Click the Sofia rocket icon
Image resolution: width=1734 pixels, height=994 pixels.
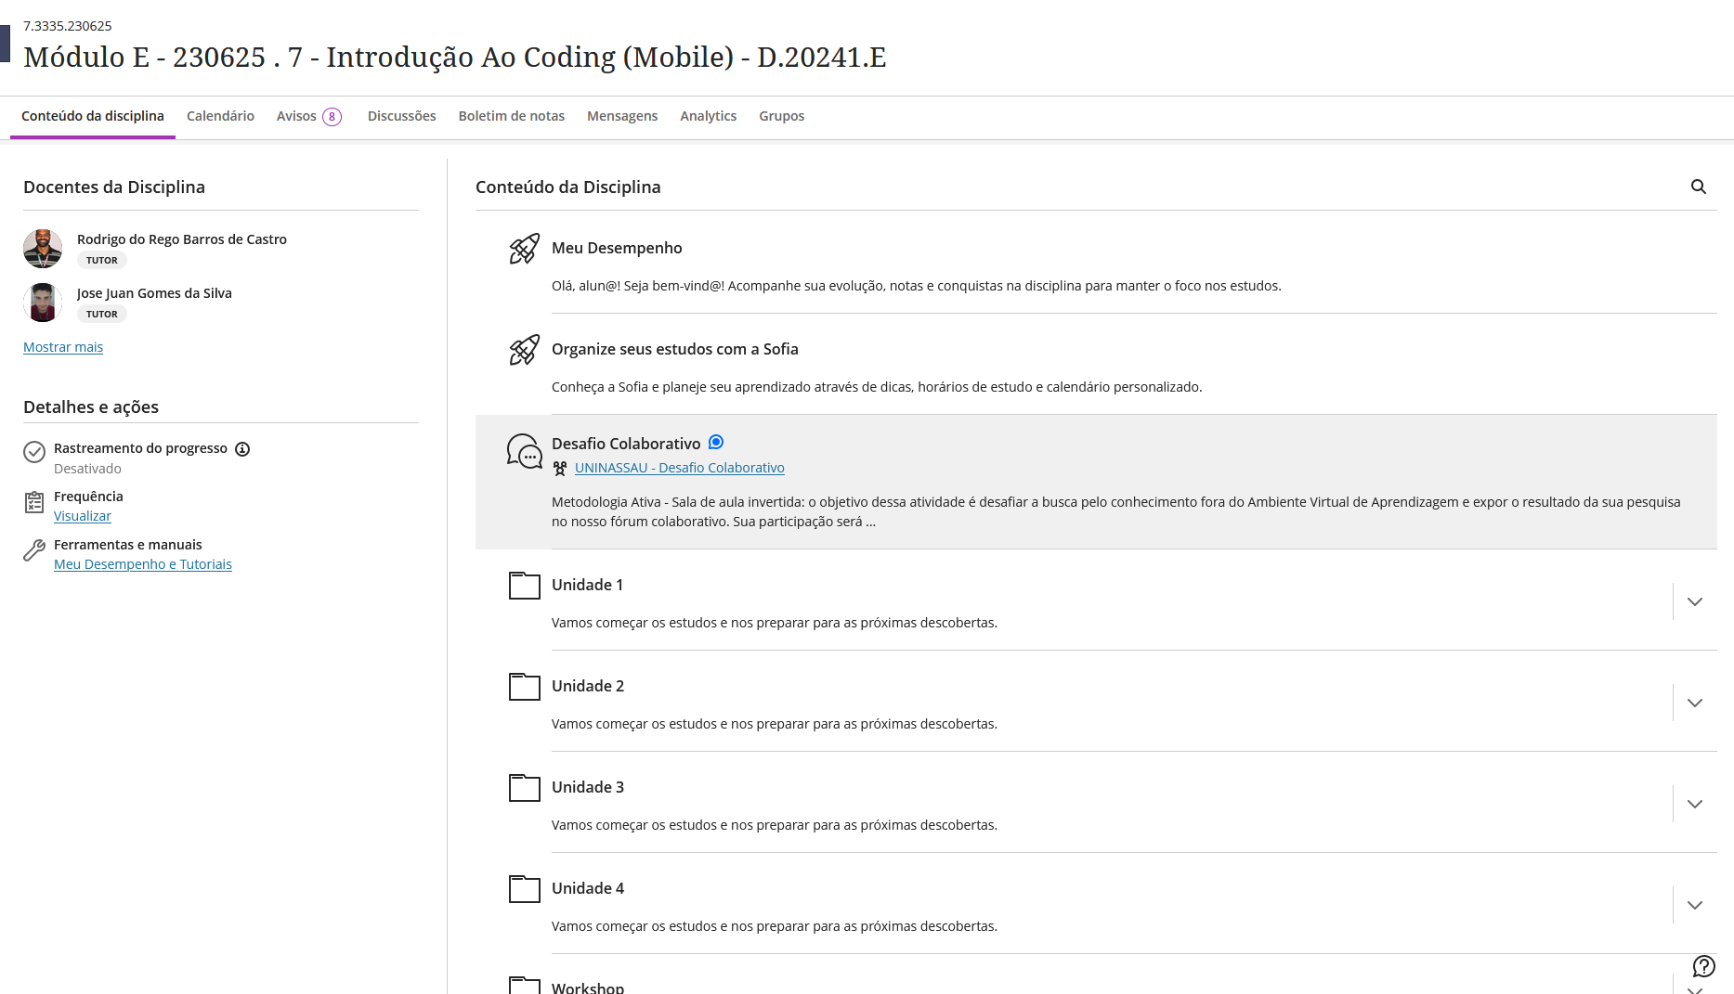(x=524, y=350)
